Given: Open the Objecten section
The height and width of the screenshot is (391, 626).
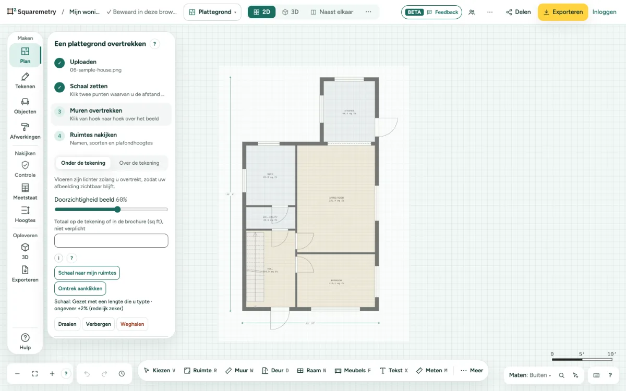Looking at the screenshot, I should coord(25,106).
